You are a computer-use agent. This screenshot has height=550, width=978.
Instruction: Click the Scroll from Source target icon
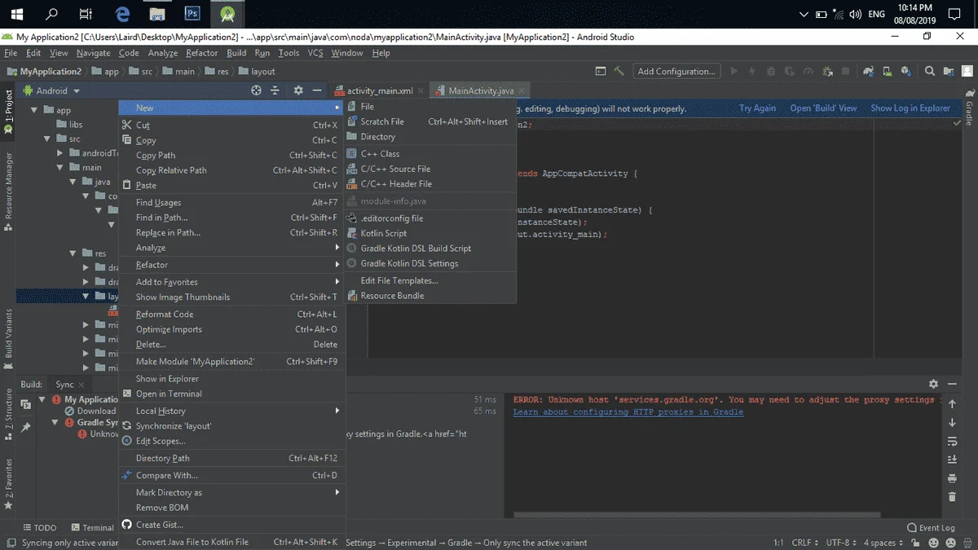256,90
